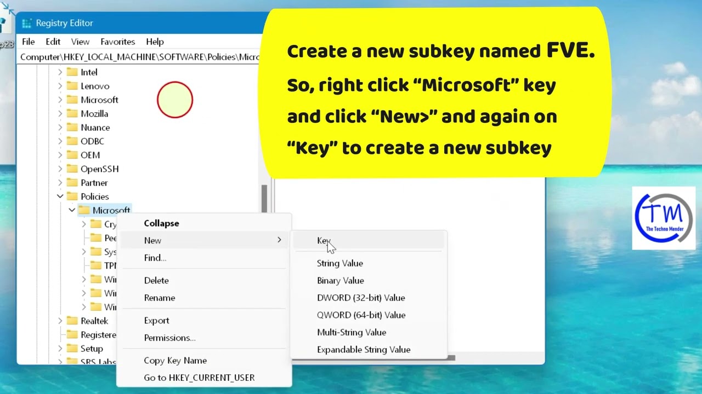
Task: Click the Intel folder icon
Action: (72, 72)
